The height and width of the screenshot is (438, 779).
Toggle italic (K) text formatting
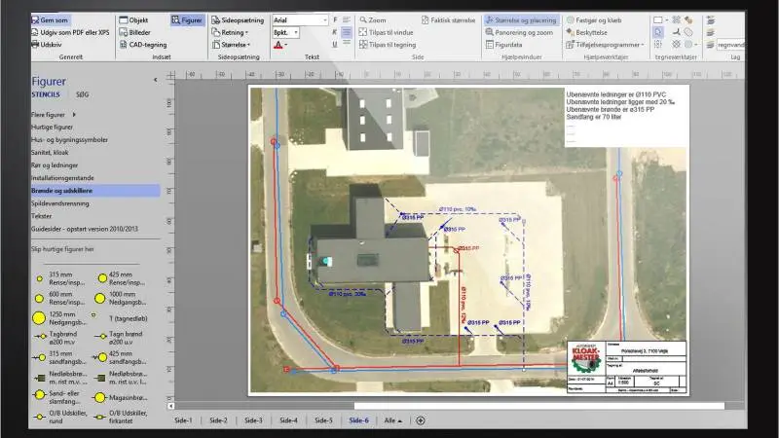(x=335, y=32)
